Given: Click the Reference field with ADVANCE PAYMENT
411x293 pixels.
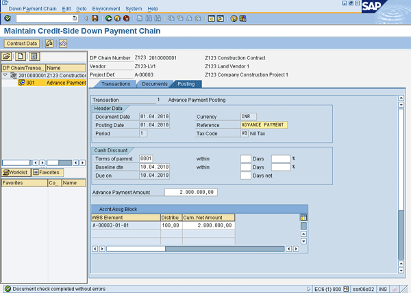Looking at the screenshot, I should (264, 125).
